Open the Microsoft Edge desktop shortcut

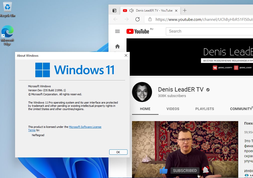point(7,35)
